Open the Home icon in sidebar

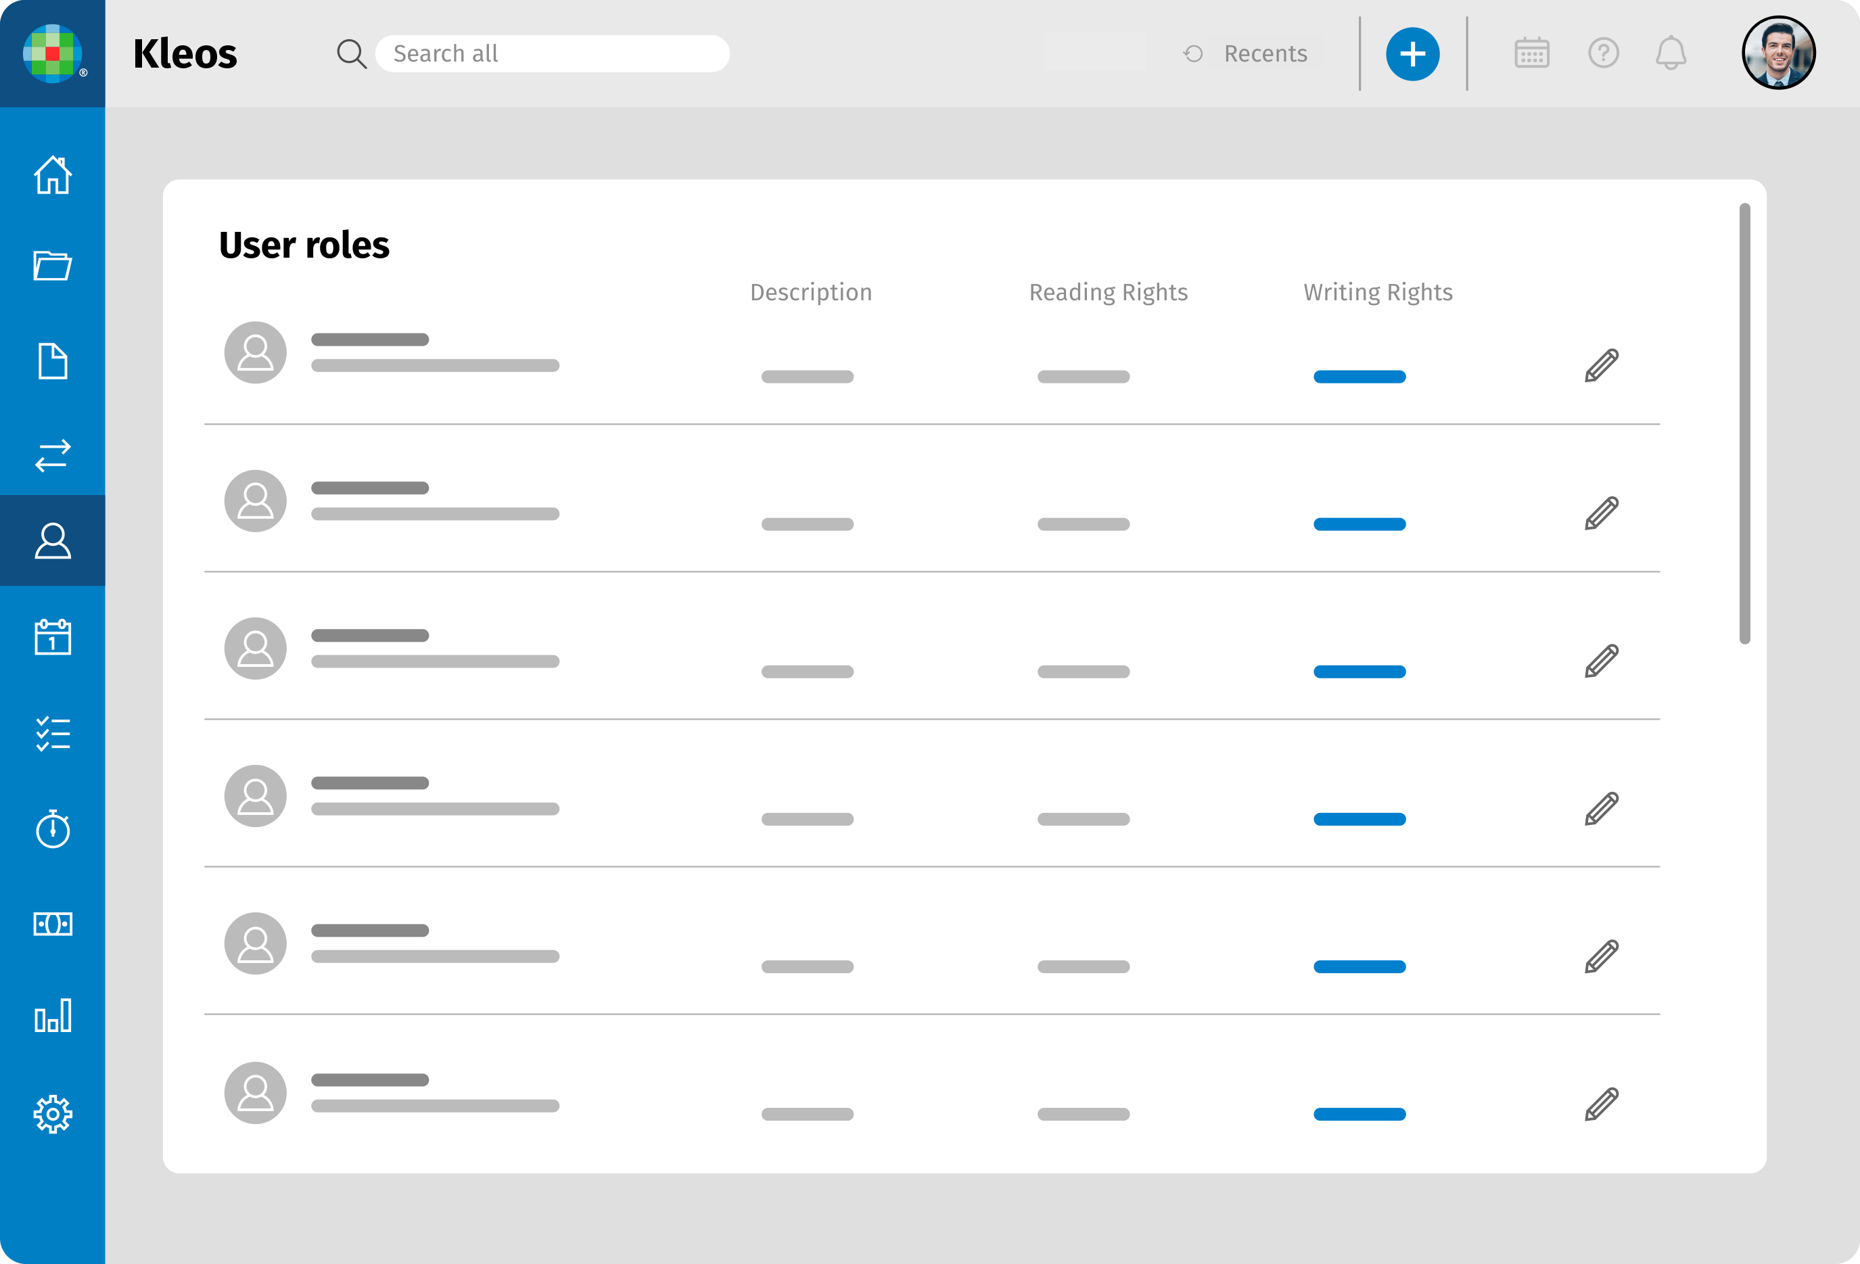point(53,174)
